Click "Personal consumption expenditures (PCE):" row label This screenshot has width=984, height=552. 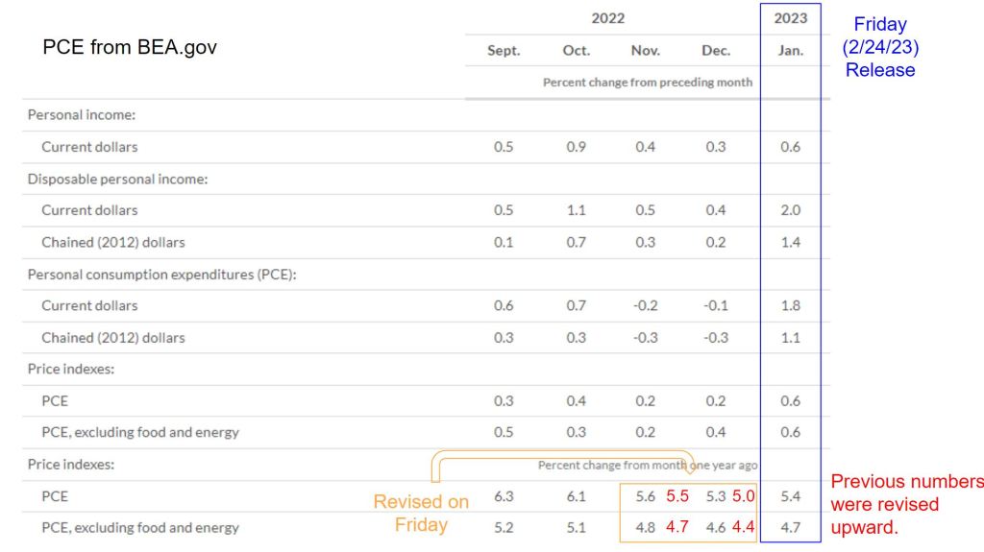(162, 274)
